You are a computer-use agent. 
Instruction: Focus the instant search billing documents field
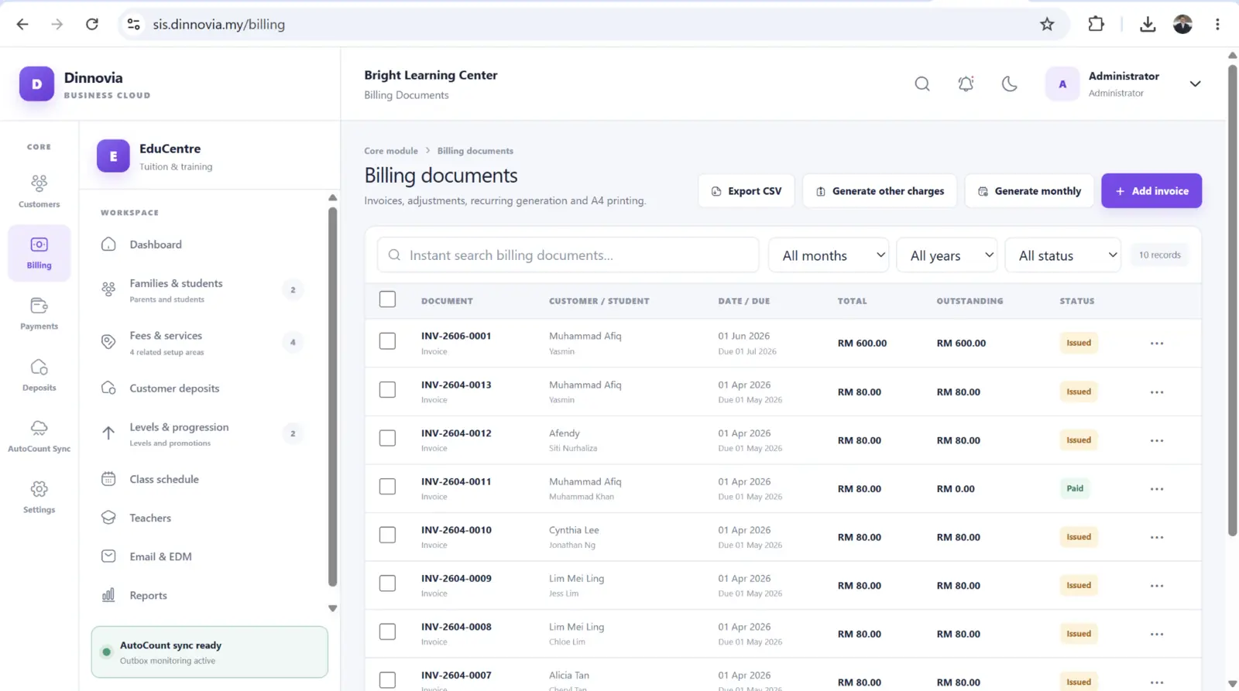click(568, 255)
